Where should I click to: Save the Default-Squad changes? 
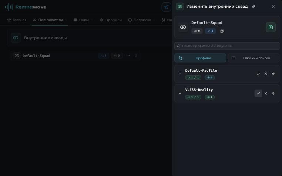point(271,27)
